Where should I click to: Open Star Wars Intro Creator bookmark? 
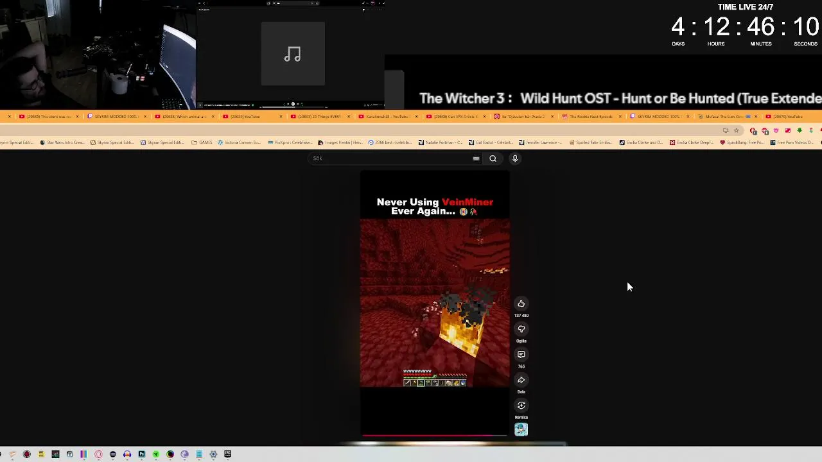point(62,142)
